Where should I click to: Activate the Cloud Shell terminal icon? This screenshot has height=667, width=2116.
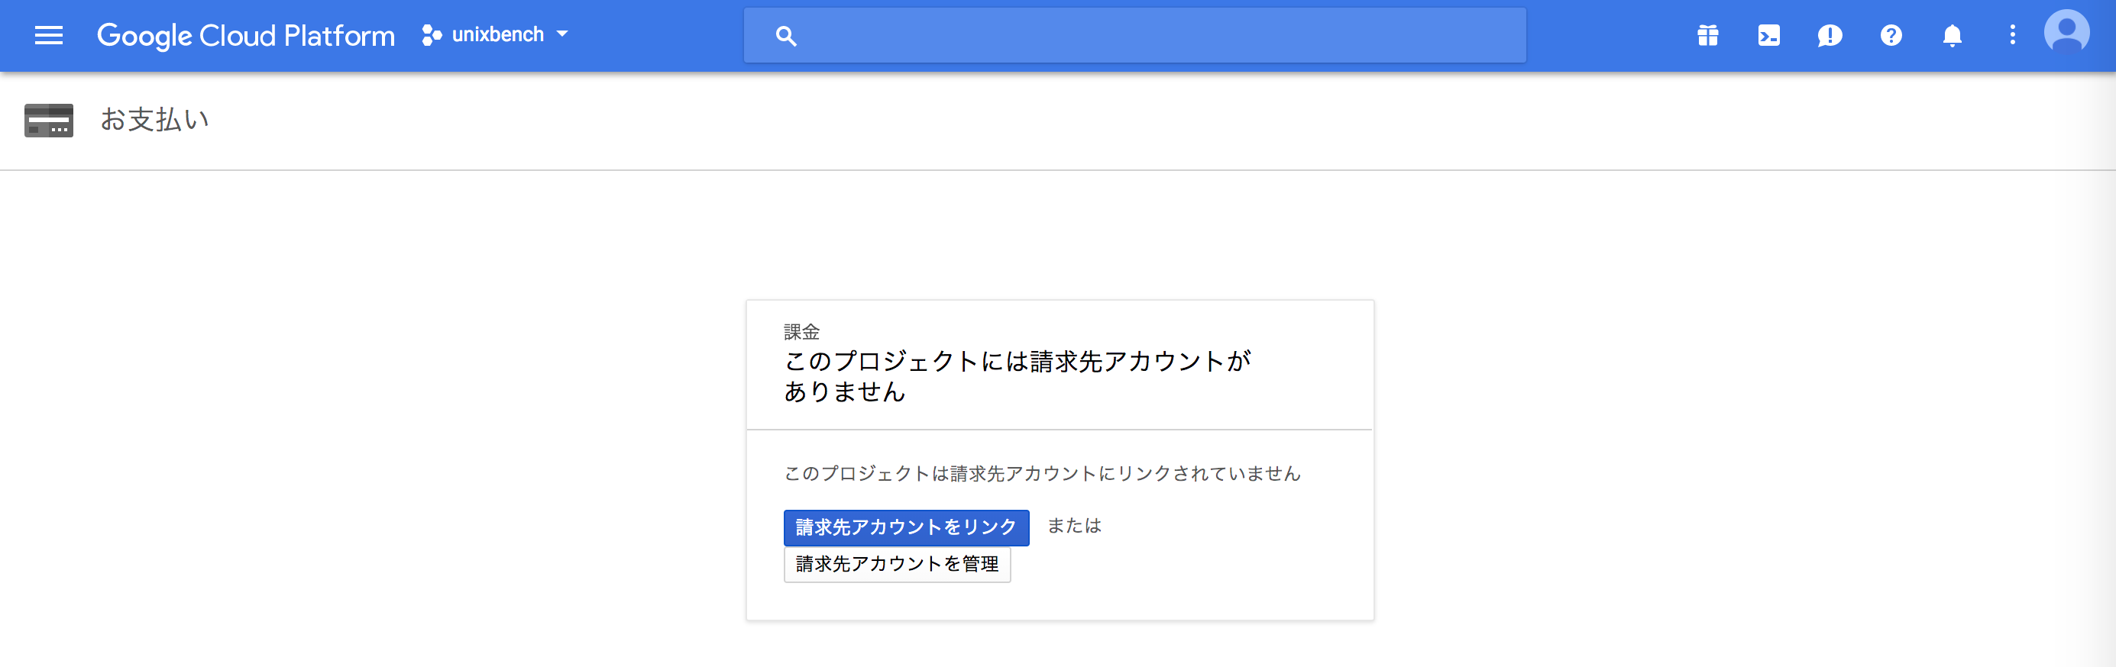tap(1768, 35)
